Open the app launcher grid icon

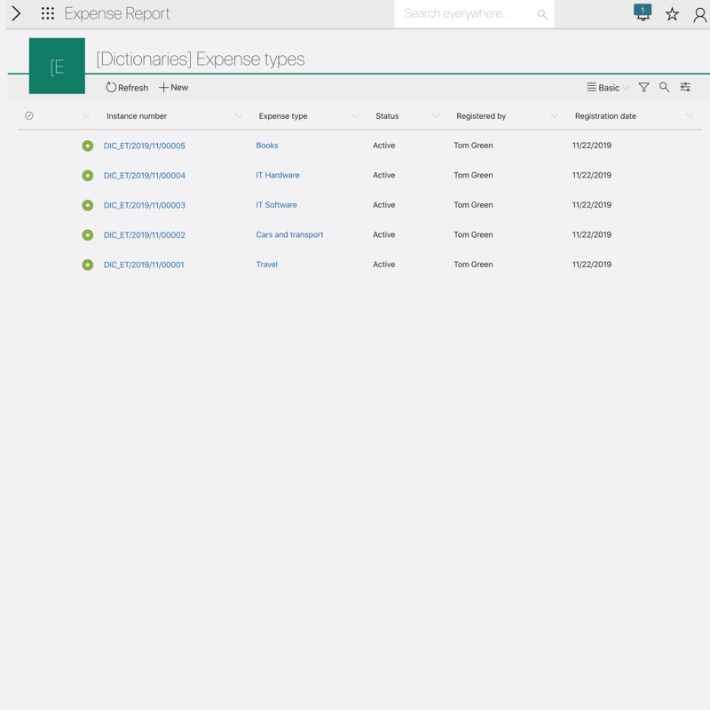click(48, 13)
